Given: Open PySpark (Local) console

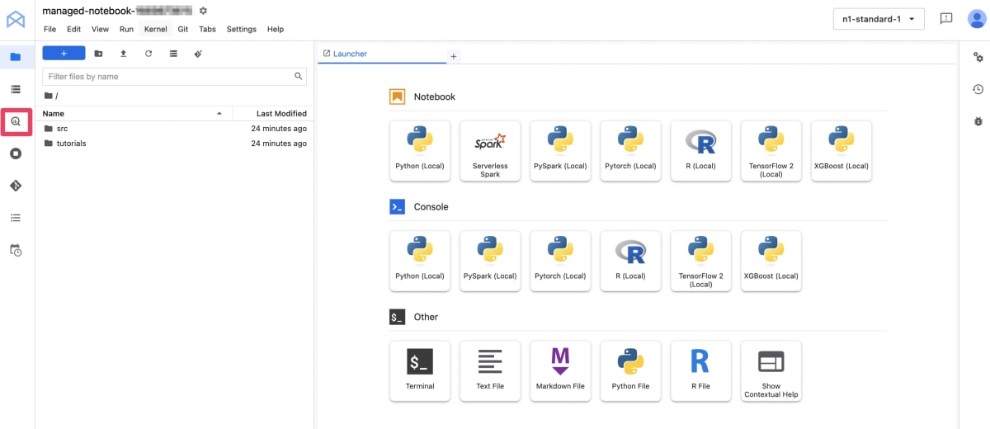Looking at the screenshot, I should point(490,261).
